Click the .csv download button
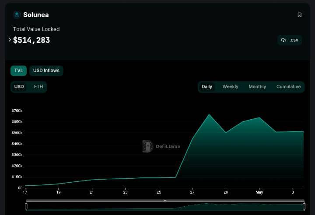The height and width of the screenshot is (215, 315). (290, 40)
